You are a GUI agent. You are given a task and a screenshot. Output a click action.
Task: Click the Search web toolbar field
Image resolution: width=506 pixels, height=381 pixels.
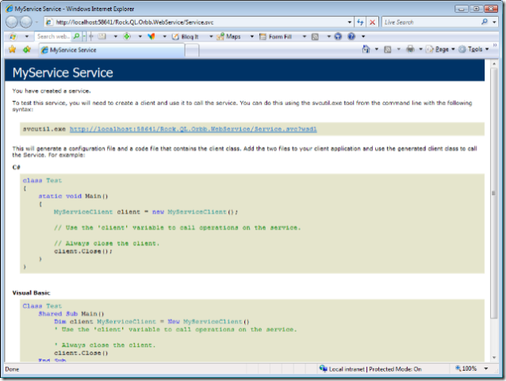coord(53,37)
